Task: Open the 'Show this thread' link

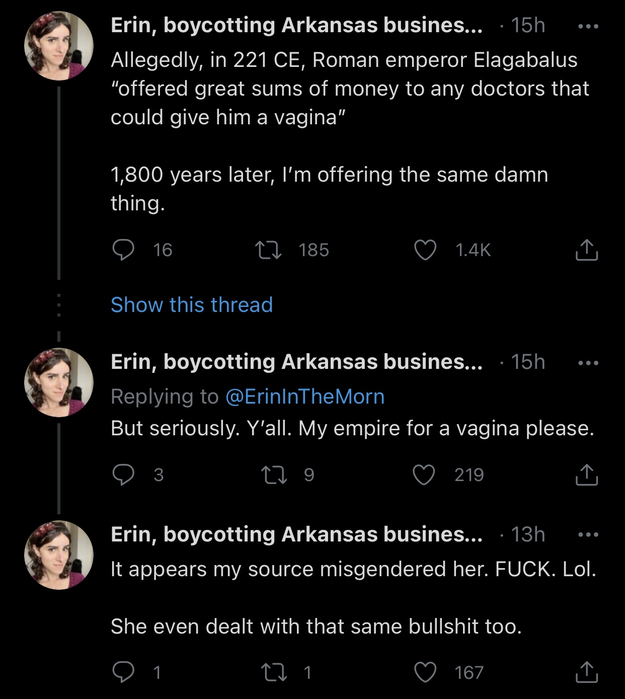Action: 192,305
